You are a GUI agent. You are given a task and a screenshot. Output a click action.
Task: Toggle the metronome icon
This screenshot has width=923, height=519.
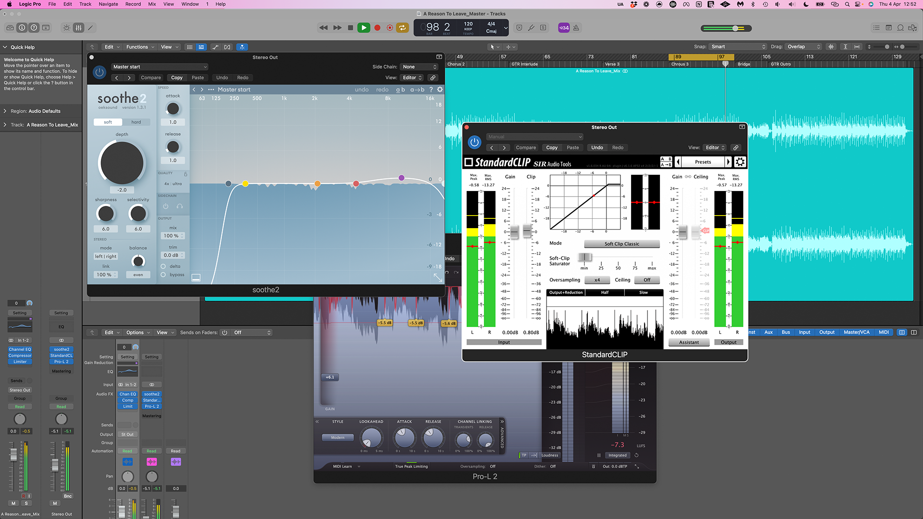point(576,28)
